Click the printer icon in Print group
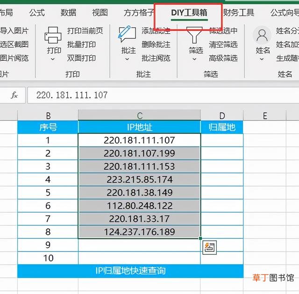299x294 pixels. [53, 35]
